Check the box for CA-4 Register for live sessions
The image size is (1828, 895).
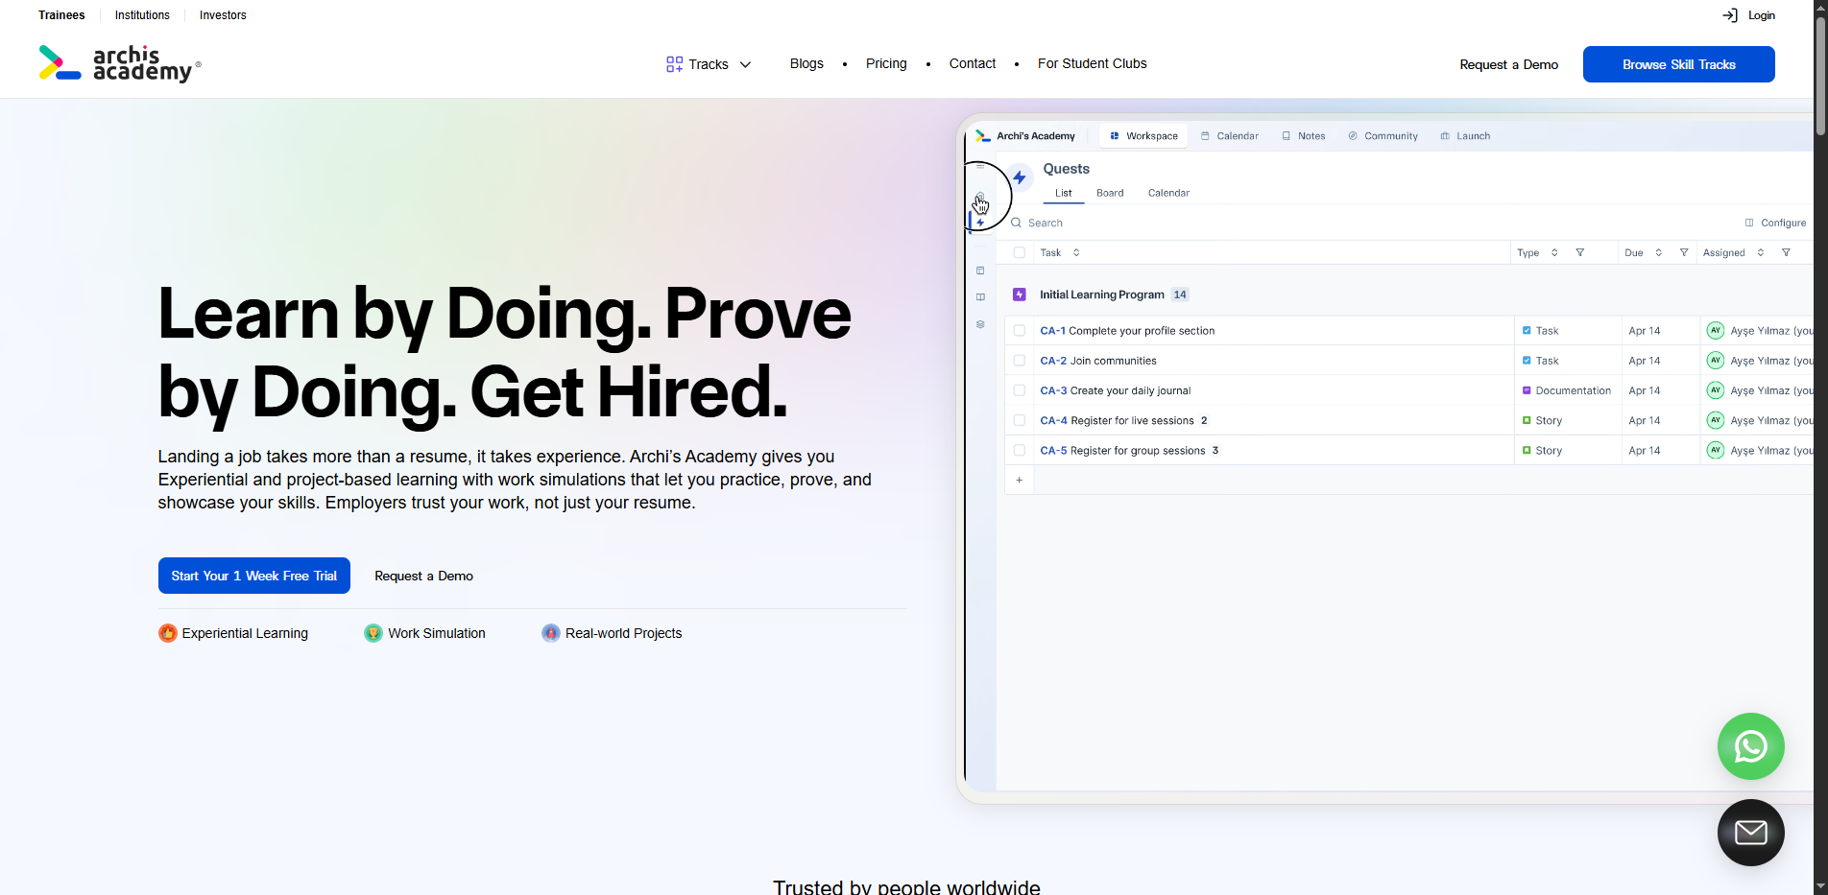(x=1020, y=420)
